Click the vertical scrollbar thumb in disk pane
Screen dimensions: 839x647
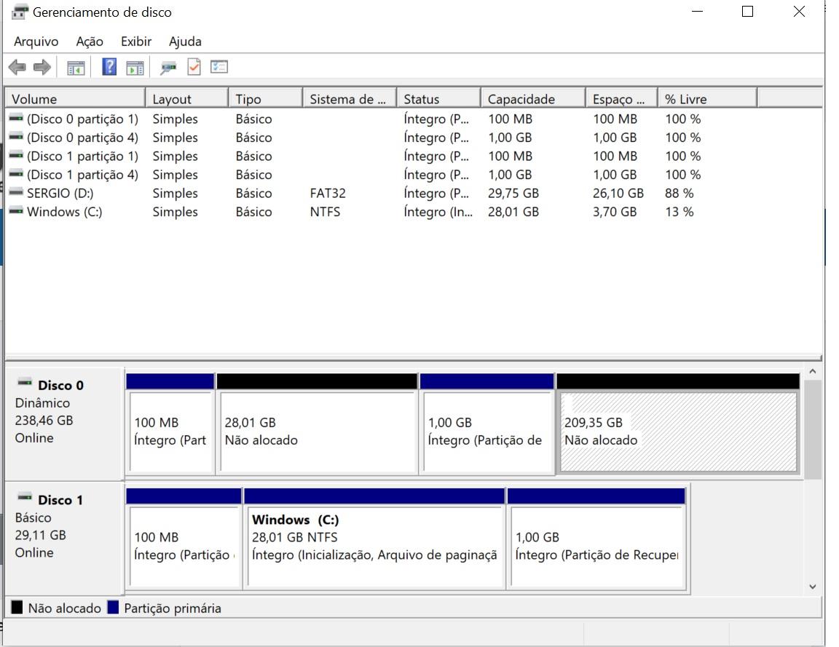click(x=812, y=429)
